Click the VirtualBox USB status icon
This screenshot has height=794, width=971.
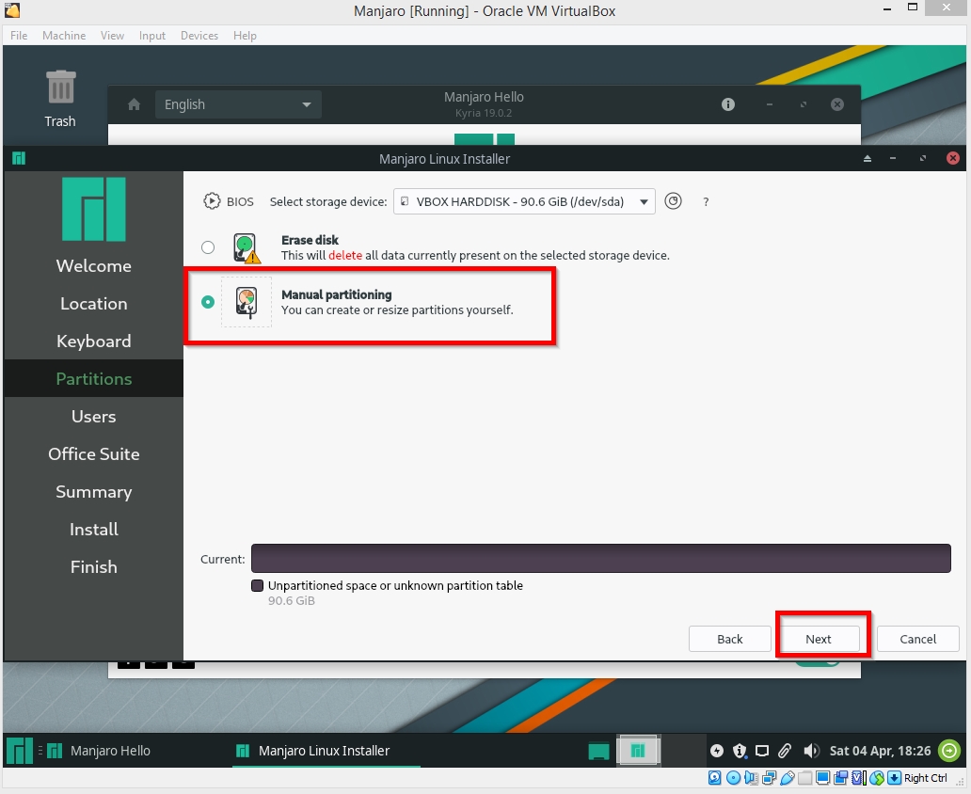[788, 778]
